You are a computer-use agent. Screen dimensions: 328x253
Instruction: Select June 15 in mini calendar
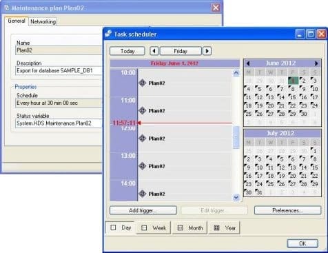click(x=293, y=97)
